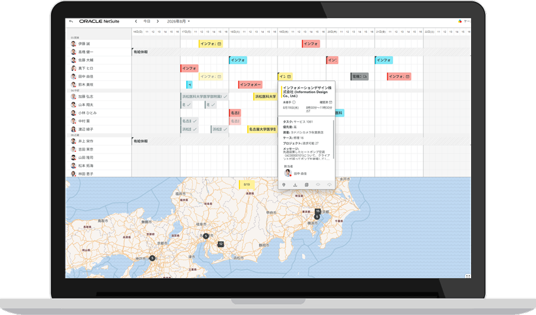Viewport: 536px width, 315px height.
Task: Open 渡辺 緑子's yellow 名古屋大学医学 event
Action: [262, 129]
